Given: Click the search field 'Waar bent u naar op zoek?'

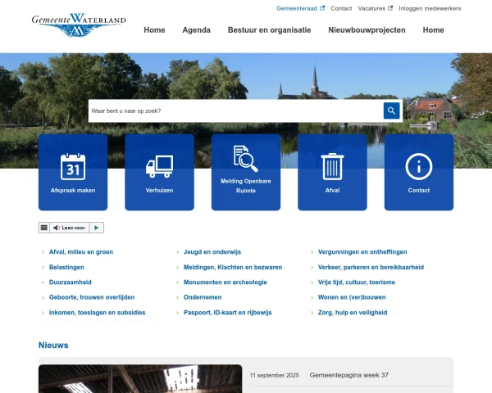Looking at the screenshot, I should point(235,111).
